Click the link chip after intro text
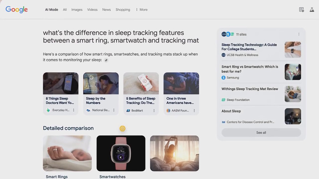 (106, 60)
